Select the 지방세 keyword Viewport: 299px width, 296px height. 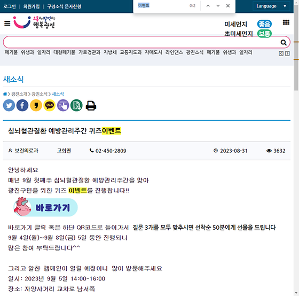click(x=110, y=52)
